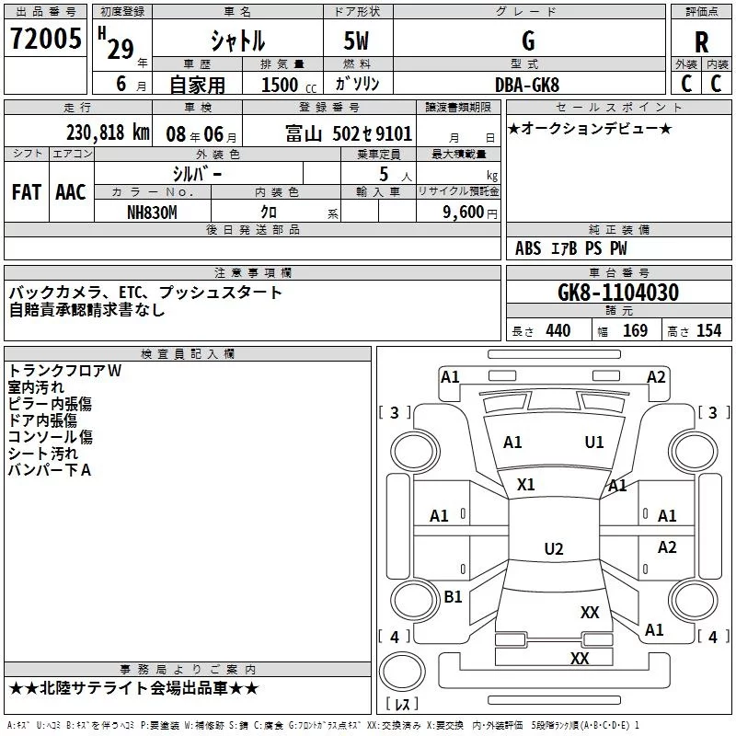Click the mileage value 230,818 km
Image resolution: width=736 pixels, height=736 pixels.
(108, 132)
